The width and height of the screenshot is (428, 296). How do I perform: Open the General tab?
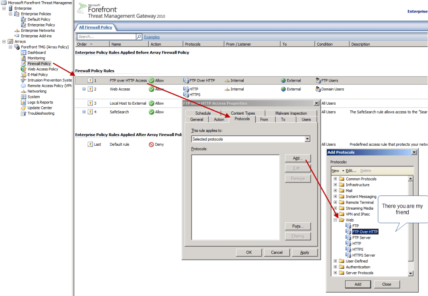(x=197, y=119)
